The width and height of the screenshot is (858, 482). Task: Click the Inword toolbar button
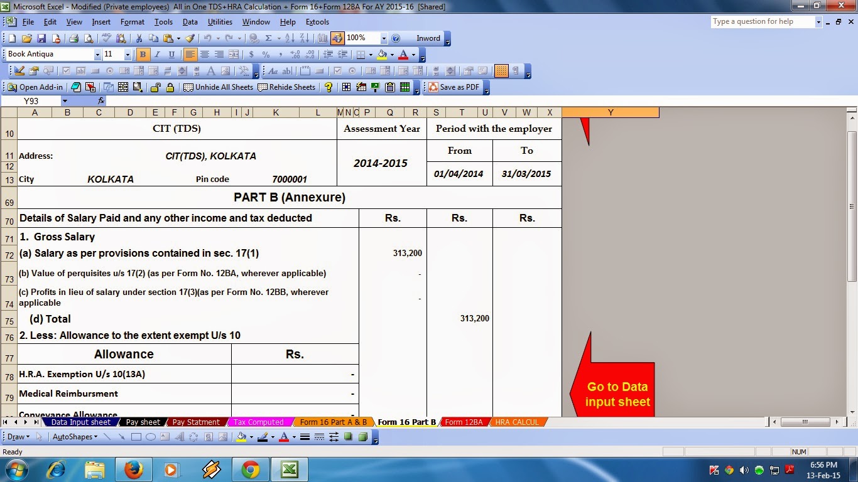(x=428, y=38)
